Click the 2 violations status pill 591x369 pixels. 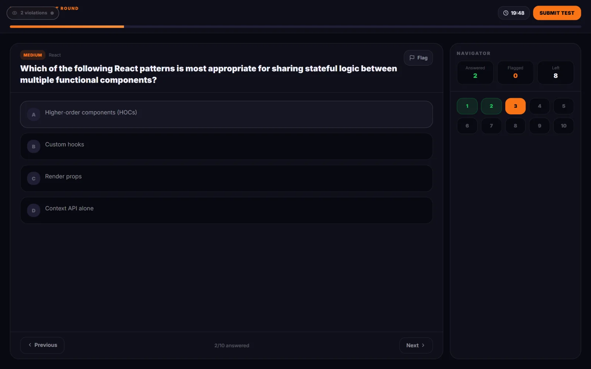pos(33,13)
